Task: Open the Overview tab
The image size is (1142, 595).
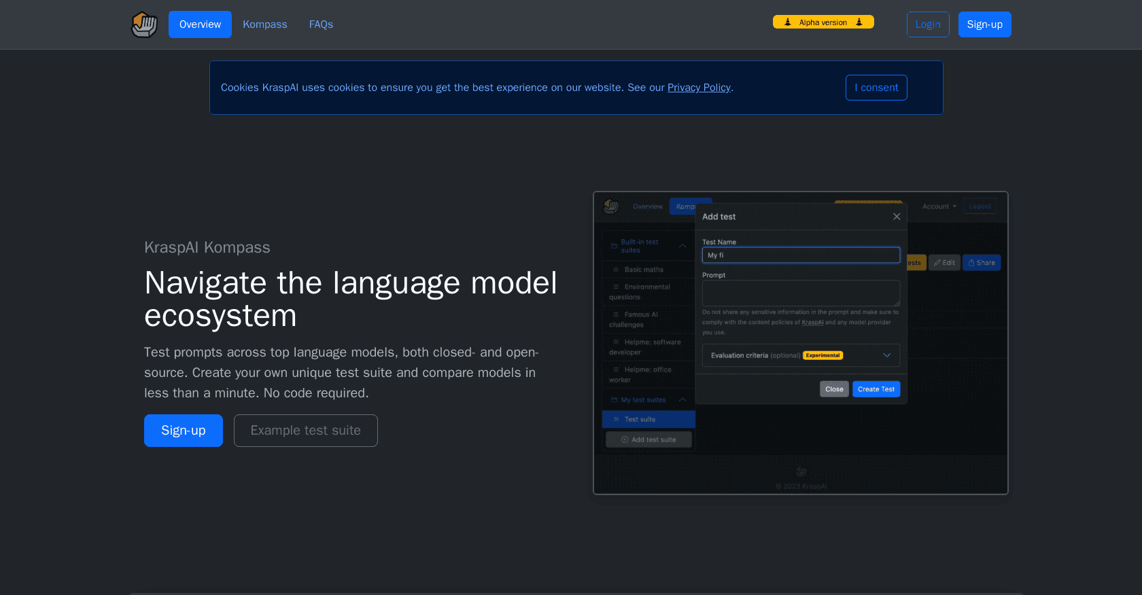Action: coord(200,24)
